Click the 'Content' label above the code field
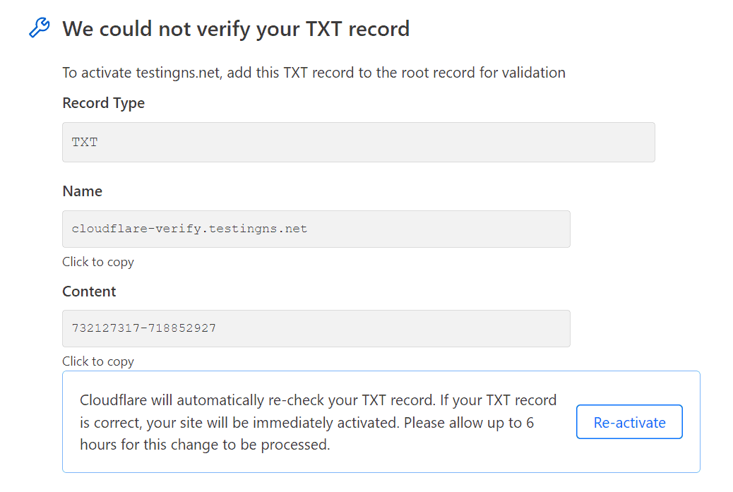Image resolution: width=733 pixels, height=492 pixels. [89, 292]
